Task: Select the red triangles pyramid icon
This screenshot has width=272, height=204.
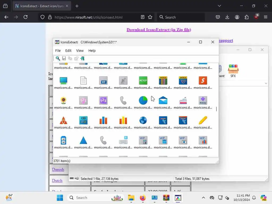Action: pyautogui.click(x=63, y=120)
